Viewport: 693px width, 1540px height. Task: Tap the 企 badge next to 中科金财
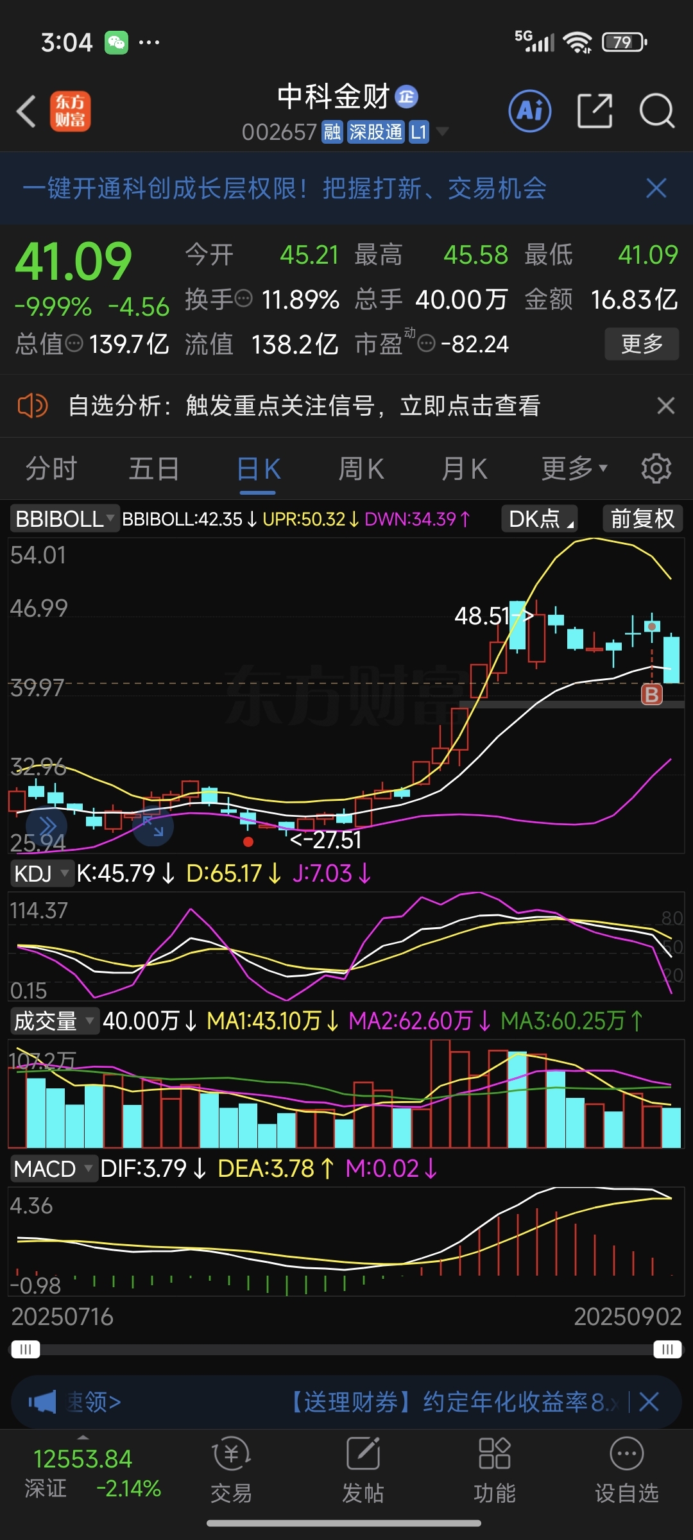click(406, 97)
